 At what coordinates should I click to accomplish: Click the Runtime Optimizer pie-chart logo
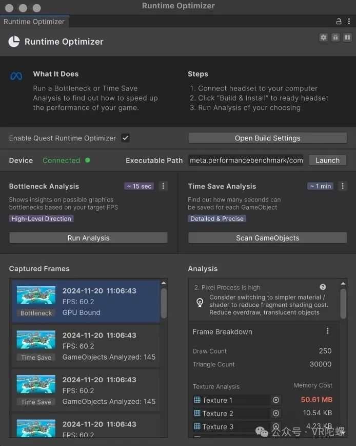(14, 42)
